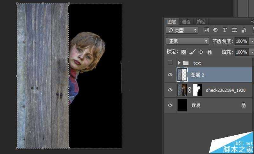254x154 pixels.
Task: Click the type layer filter icon
Action: pos(225,30)
